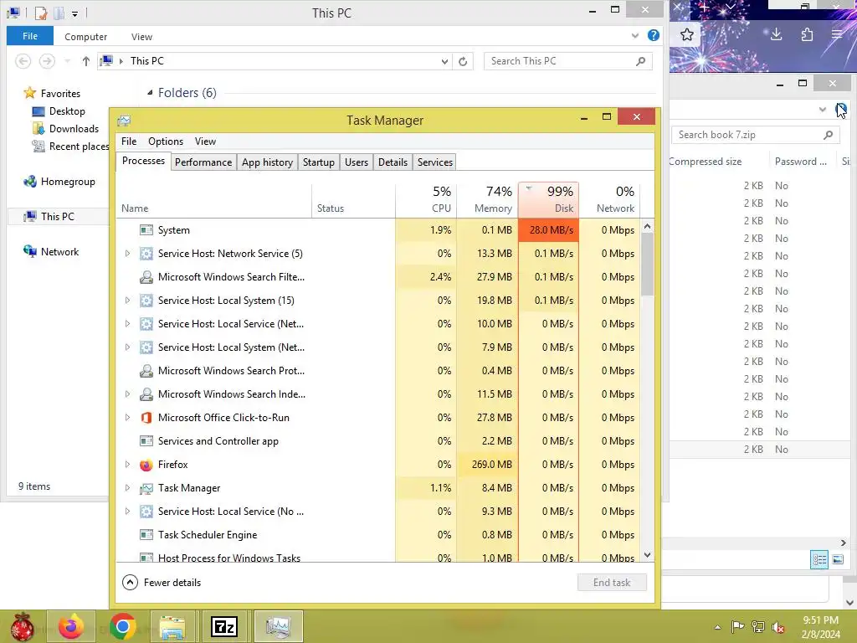Collapse the Folders (6) group
Viewport: 857px width, 643px height.
(x=150, y=93)
